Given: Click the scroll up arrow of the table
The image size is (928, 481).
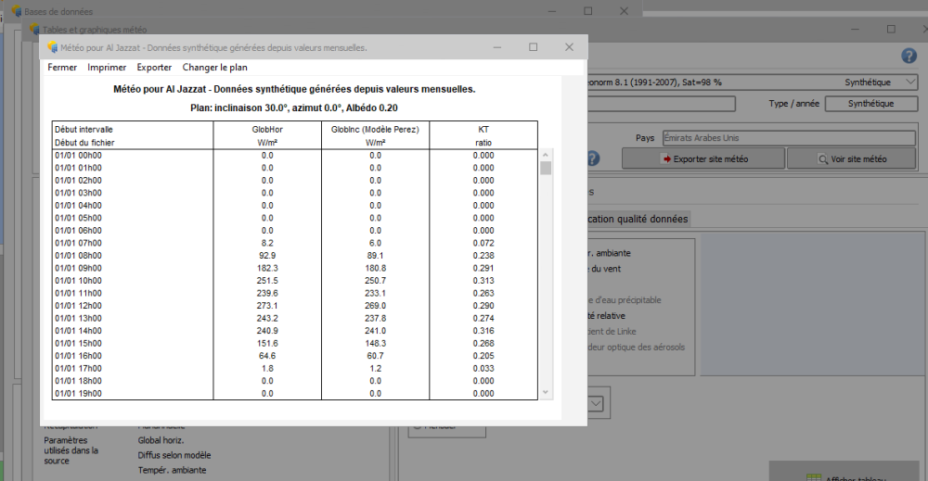Looking at the screenshot, I should pos(546,154).
